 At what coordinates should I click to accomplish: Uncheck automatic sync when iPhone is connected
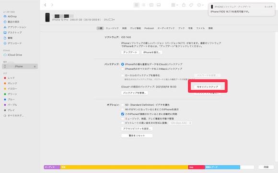click(x=123, y=114)
